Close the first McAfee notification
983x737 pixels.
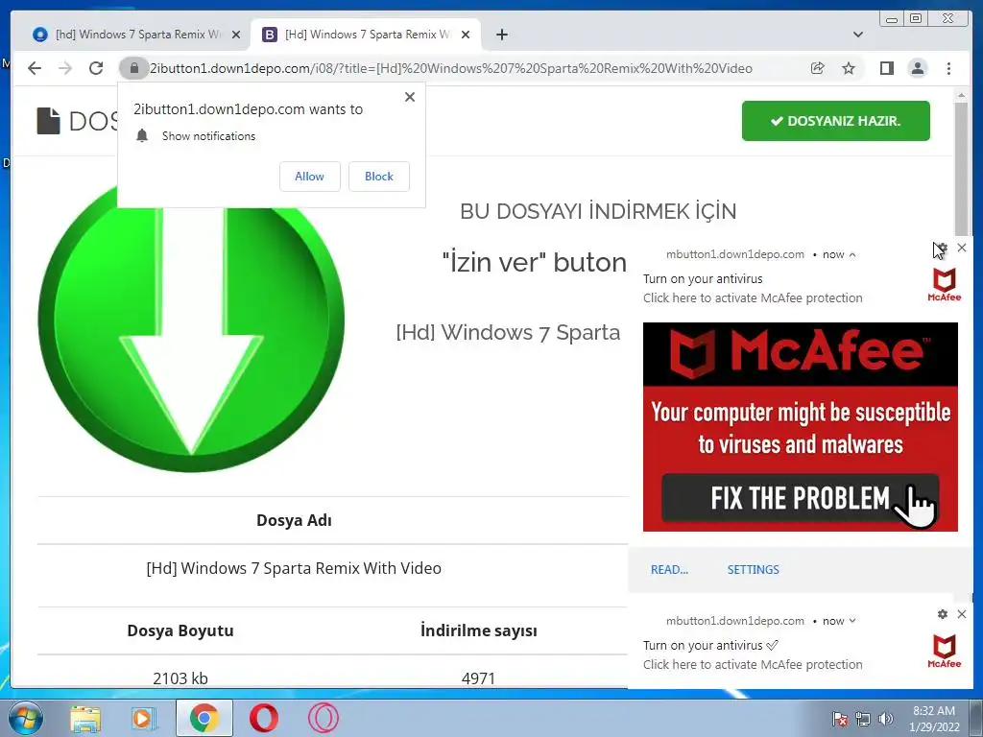[x=962, y=249]
